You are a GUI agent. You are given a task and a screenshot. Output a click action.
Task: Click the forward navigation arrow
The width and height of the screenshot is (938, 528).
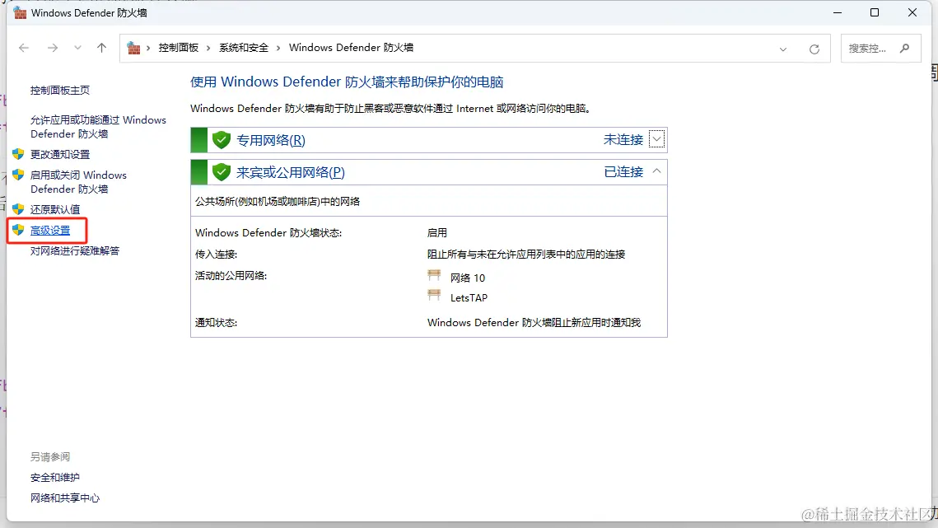[53, 48]
